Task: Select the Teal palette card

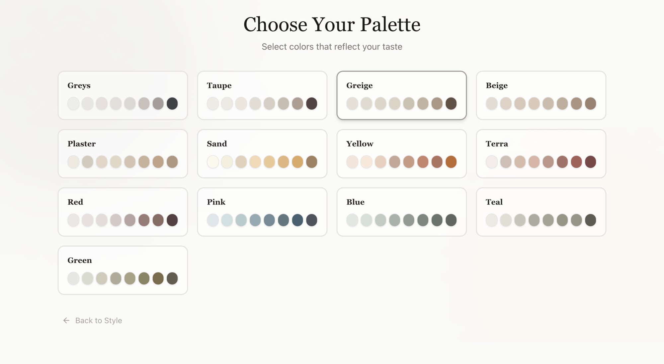Action: point(541,212)
